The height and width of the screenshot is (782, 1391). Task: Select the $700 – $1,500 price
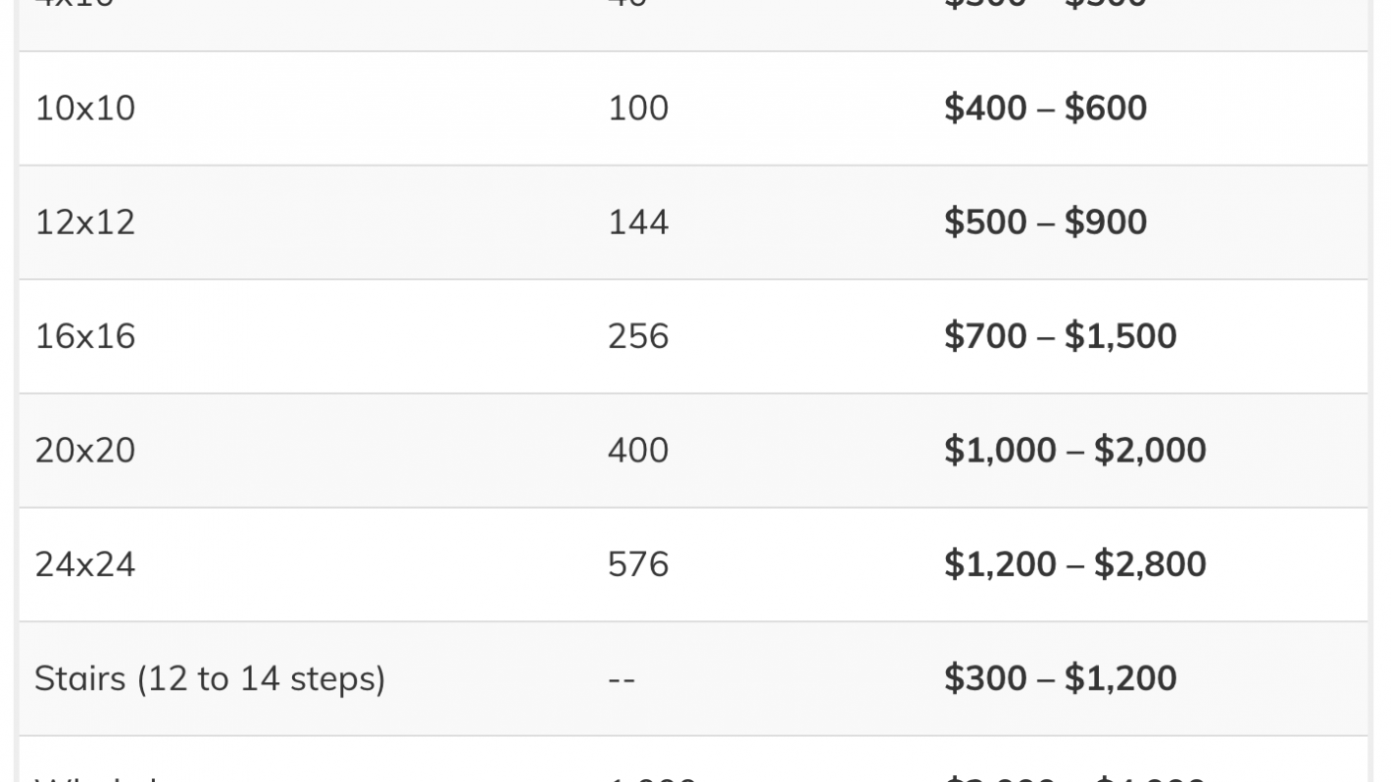(1060, 336)
